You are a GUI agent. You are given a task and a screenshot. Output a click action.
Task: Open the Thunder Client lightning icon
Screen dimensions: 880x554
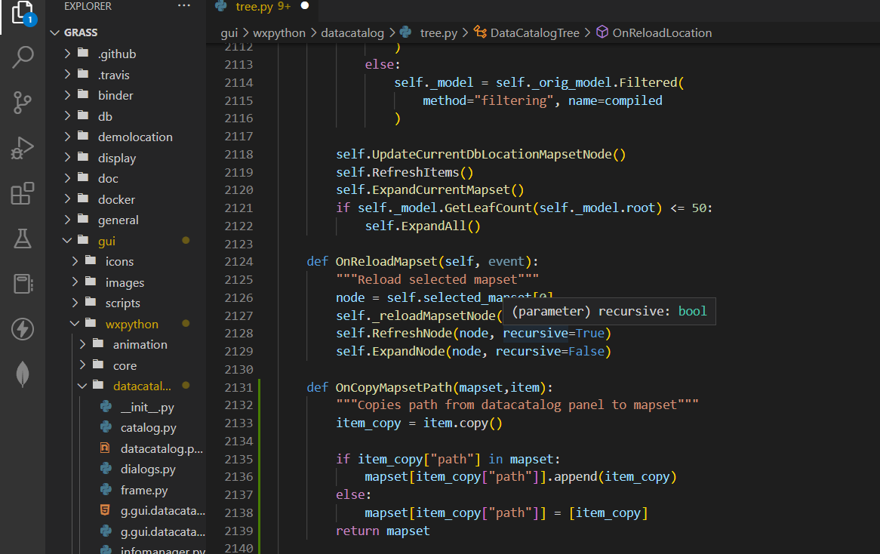coord(23,328)
